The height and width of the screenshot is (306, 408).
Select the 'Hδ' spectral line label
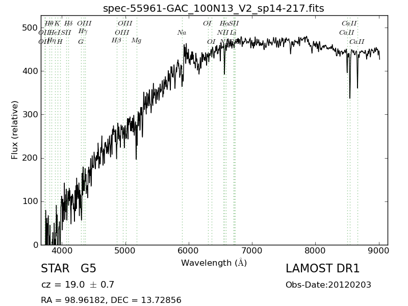point(68,23)
